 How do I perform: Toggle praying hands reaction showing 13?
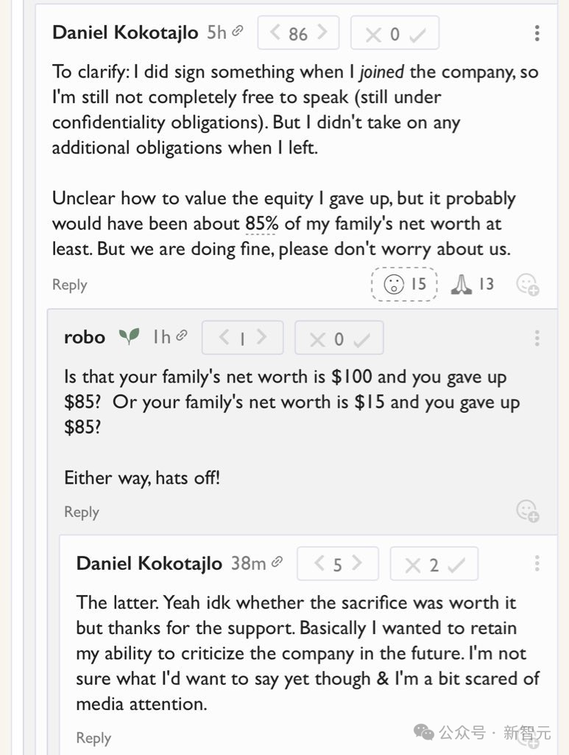click(x=472, y=285)
